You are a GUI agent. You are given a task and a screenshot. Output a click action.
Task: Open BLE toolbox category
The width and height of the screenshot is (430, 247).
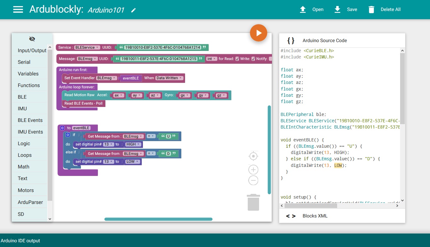30,97
